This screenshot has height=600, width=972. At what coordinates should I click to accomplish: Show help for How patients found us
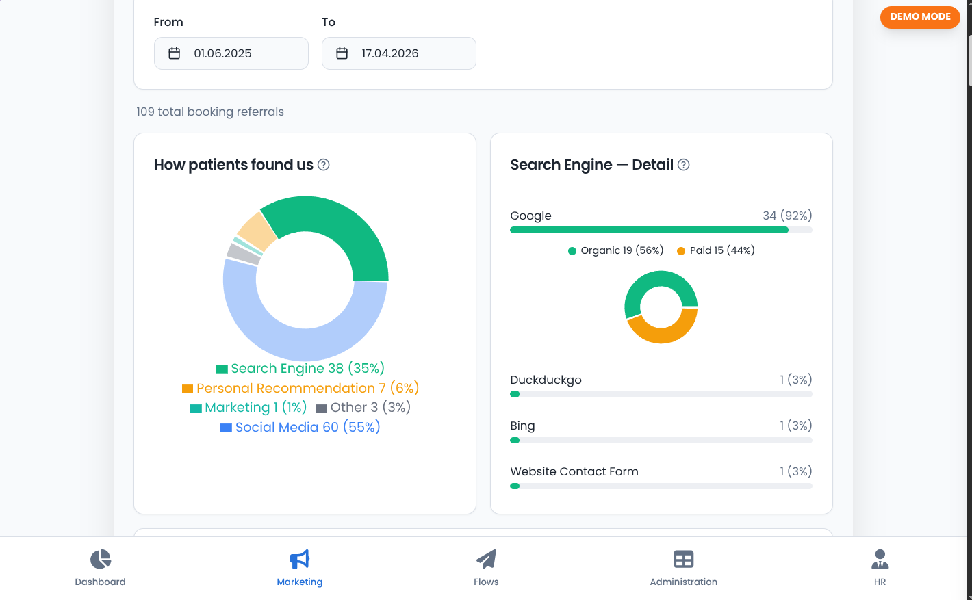tap(324, 165)
